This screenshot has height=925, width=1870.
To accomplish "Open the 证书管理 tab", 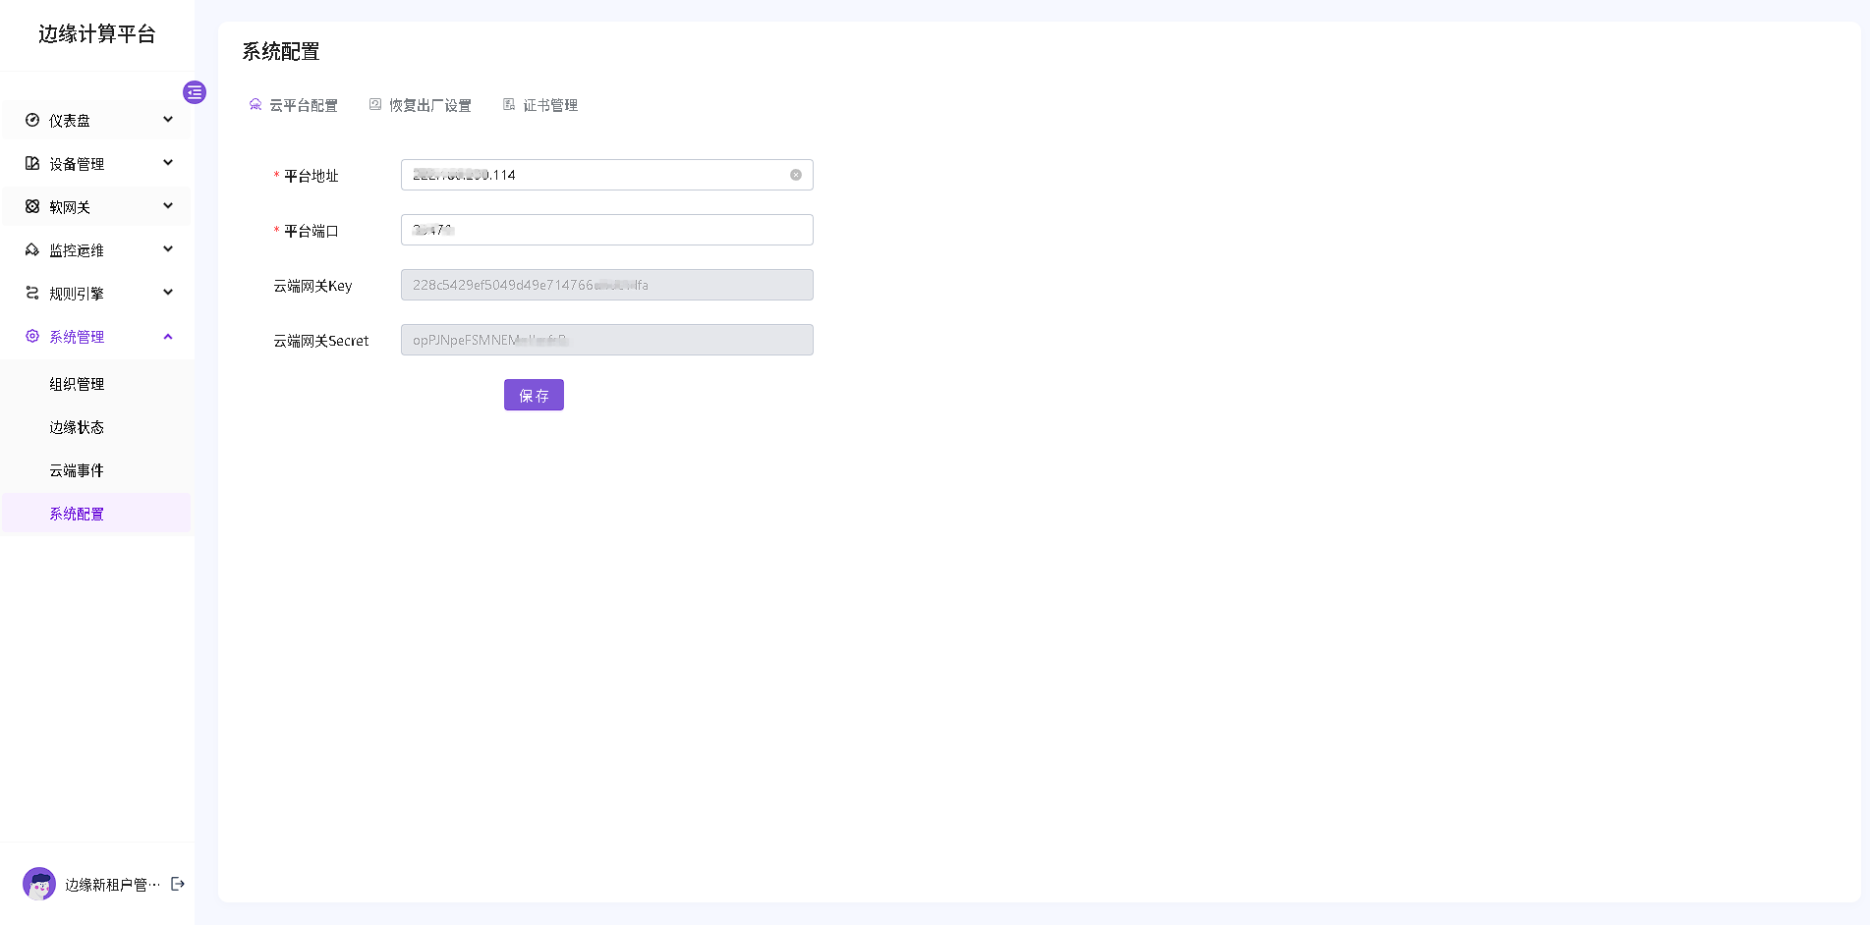I will [540, 105].
